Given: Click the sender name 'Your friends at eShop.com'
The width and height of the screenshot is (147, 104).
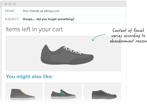Looking at the screenshot, I should point(41,11).
